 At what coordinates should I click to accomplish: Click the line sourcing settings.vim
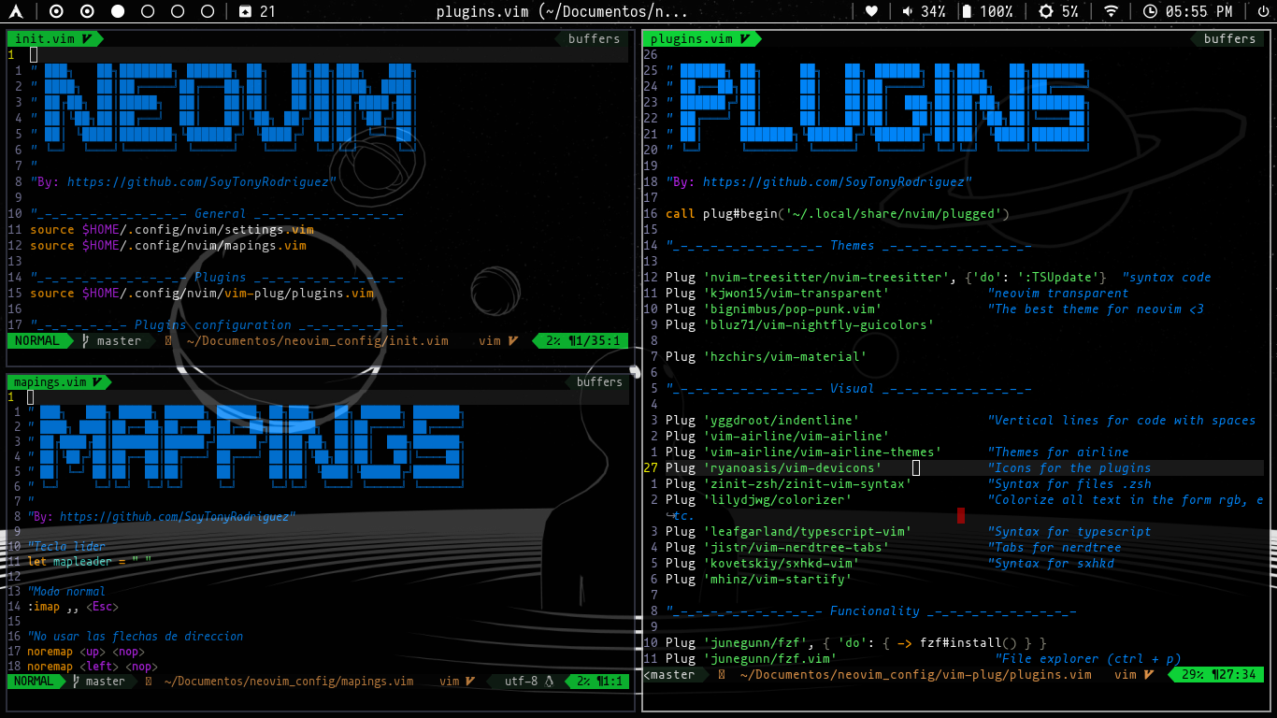click(172, 230)
